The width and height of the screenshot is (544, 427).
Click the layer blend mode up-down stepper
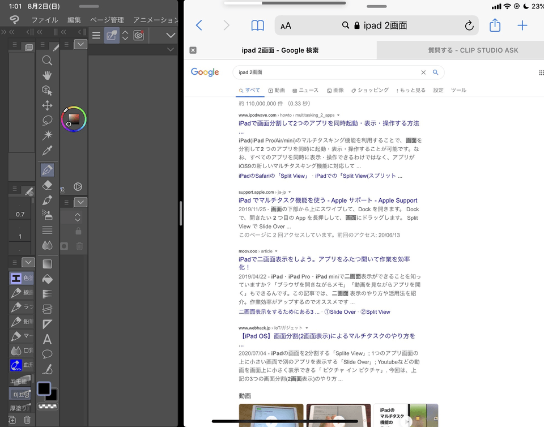[x=78, y=217]
